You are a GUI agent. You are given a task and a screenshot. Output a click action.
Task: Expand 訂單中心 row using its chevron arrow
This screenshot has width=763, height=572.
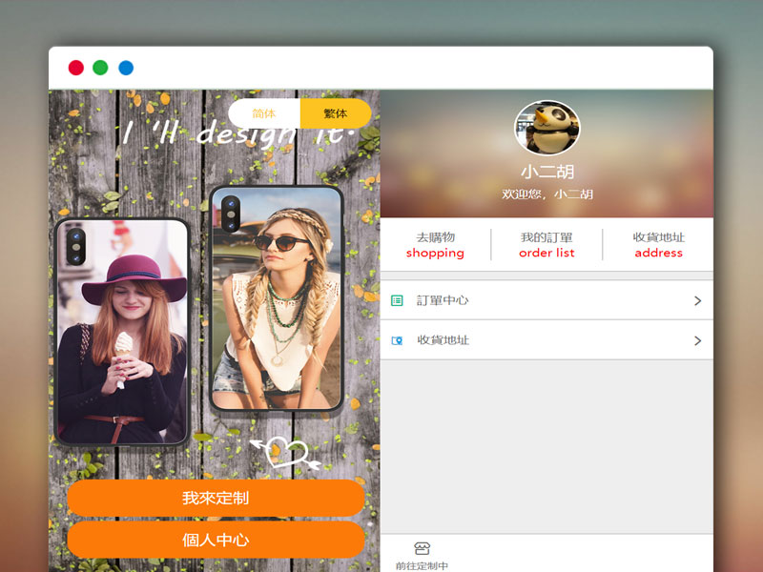(697, 300)
